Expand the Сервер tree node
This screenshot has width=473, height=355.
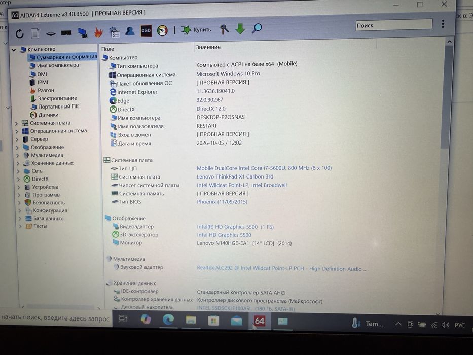point(17,139)
